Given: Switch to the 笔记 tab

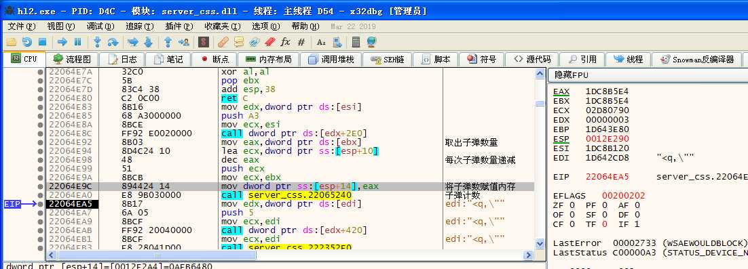Looking at the screenshot, I should pos(168,60).
